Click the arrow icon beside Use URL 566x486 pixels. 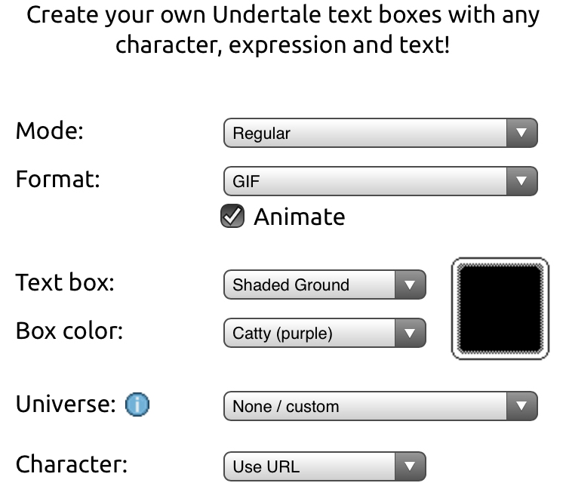(x=410, y=466)
